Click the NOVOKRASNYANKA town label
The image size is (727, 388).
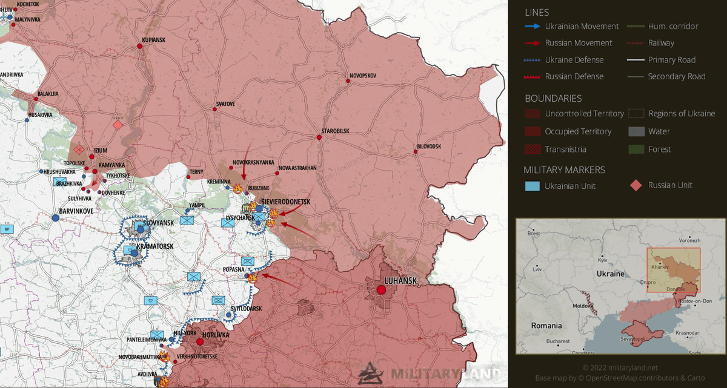(x=253, y=162)
